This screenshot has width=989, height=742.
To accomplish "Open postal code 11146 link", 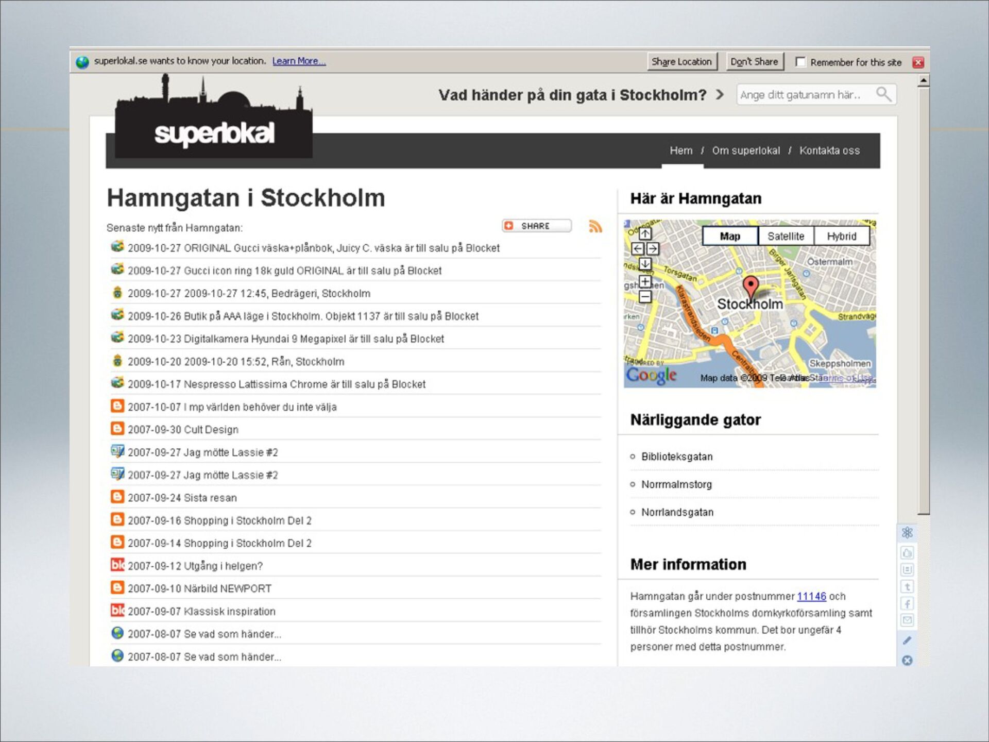I will [811, 596].
